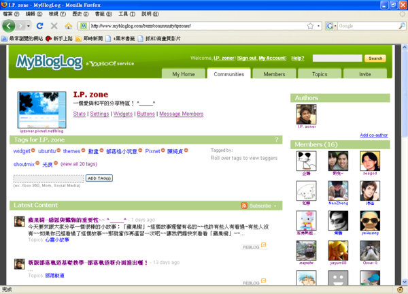Bookmark page with the star icon
This screenshot has height=294, width=408.
tap(310, 26)
